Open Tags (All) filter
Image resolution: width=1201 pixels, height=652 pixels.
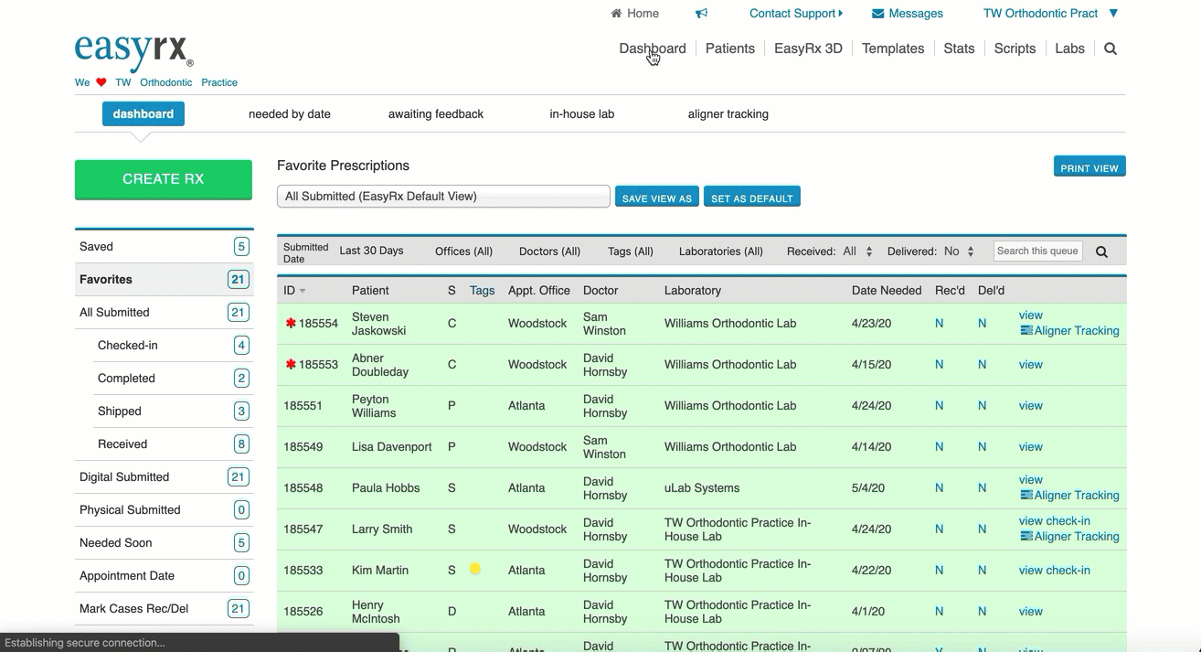(631, 251)
